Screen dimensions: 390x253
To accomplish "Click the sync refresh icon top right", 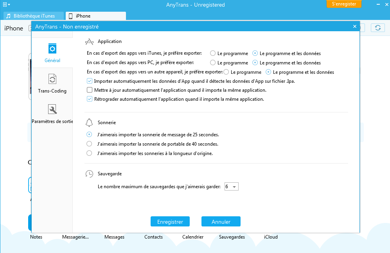I will pyautogui.click(x=377, y=28).
